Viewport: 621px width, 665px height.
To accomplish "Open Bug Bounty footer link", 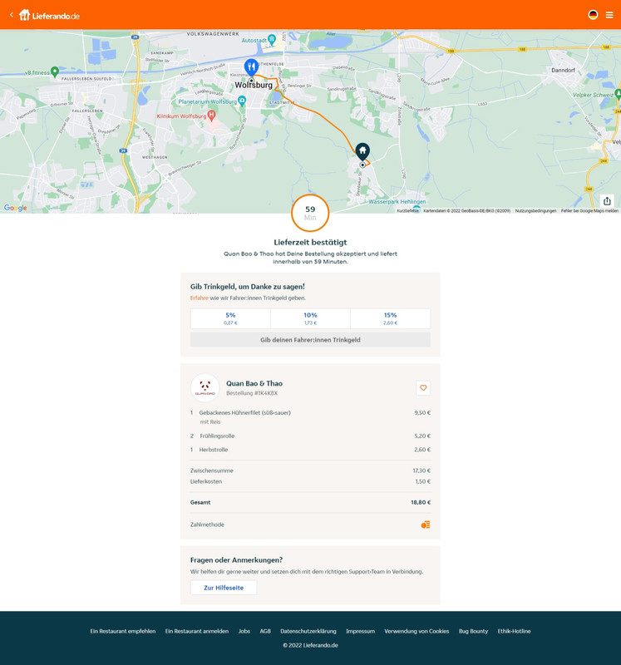I will click(473, 631).
